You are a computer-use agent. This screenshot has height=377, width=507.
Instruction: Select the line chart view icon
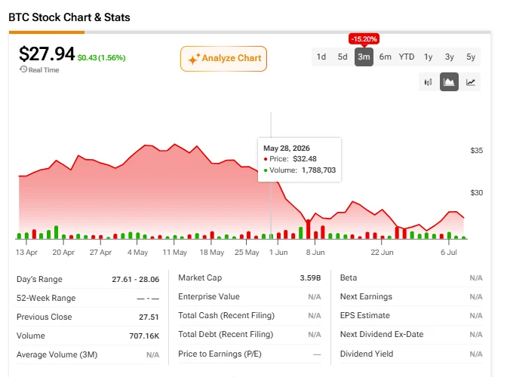(x=471, y=82)
